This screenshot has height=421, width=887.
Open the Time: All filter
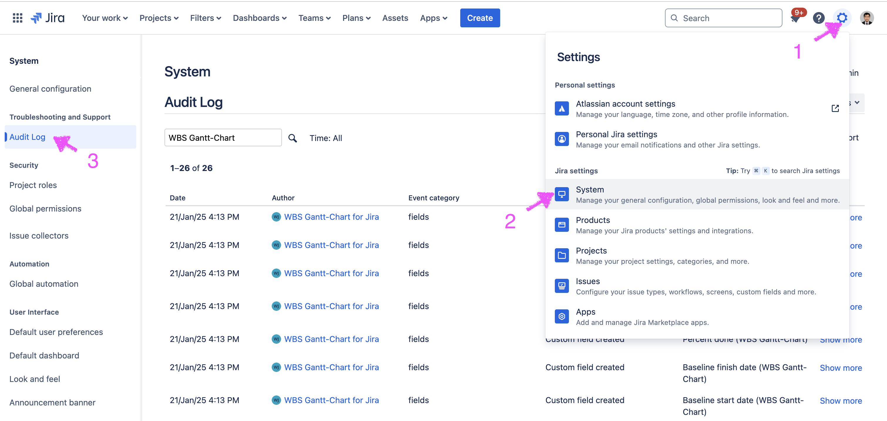(325, 138)
